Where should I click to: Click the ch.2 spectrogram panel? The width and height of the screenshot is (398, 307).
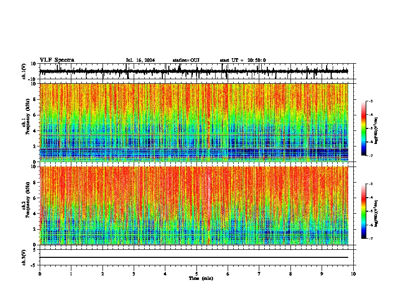(194, 206)
